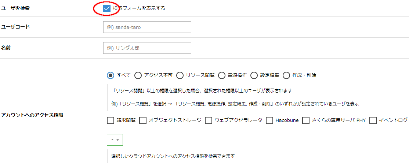Uncheck the 検索フォームを表示する checkbox
Viewport: 409px width, 164px height.
(107, 8)
